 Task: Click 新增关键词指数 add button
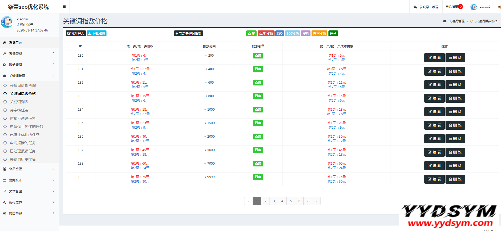tap(188, 34)
